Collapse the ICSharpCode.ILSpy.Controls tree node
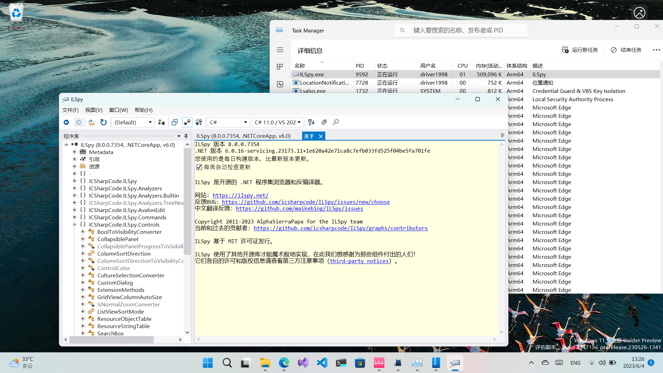 pos(74,224)
